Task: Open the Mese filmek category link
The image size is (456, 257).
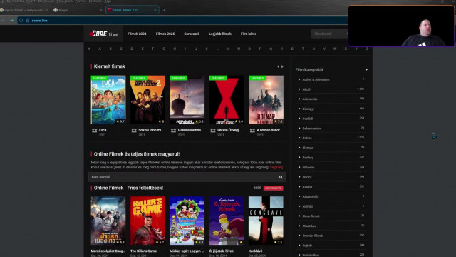Action: [x=311, y=216]
